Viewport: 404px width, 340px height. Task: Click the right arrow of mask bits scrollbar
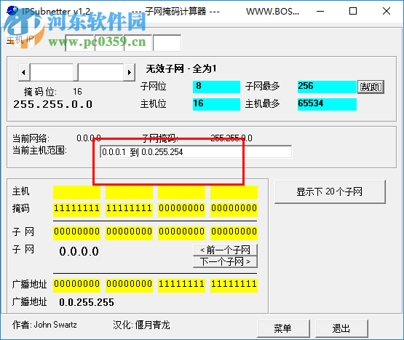pos(130,72)
